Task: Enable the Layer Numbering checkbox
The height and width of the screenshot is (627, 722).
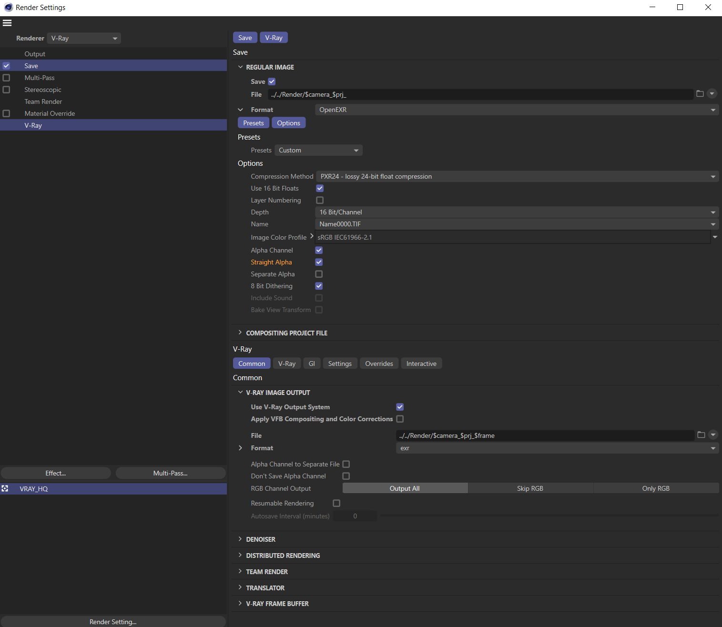Action: click(320, 200)
